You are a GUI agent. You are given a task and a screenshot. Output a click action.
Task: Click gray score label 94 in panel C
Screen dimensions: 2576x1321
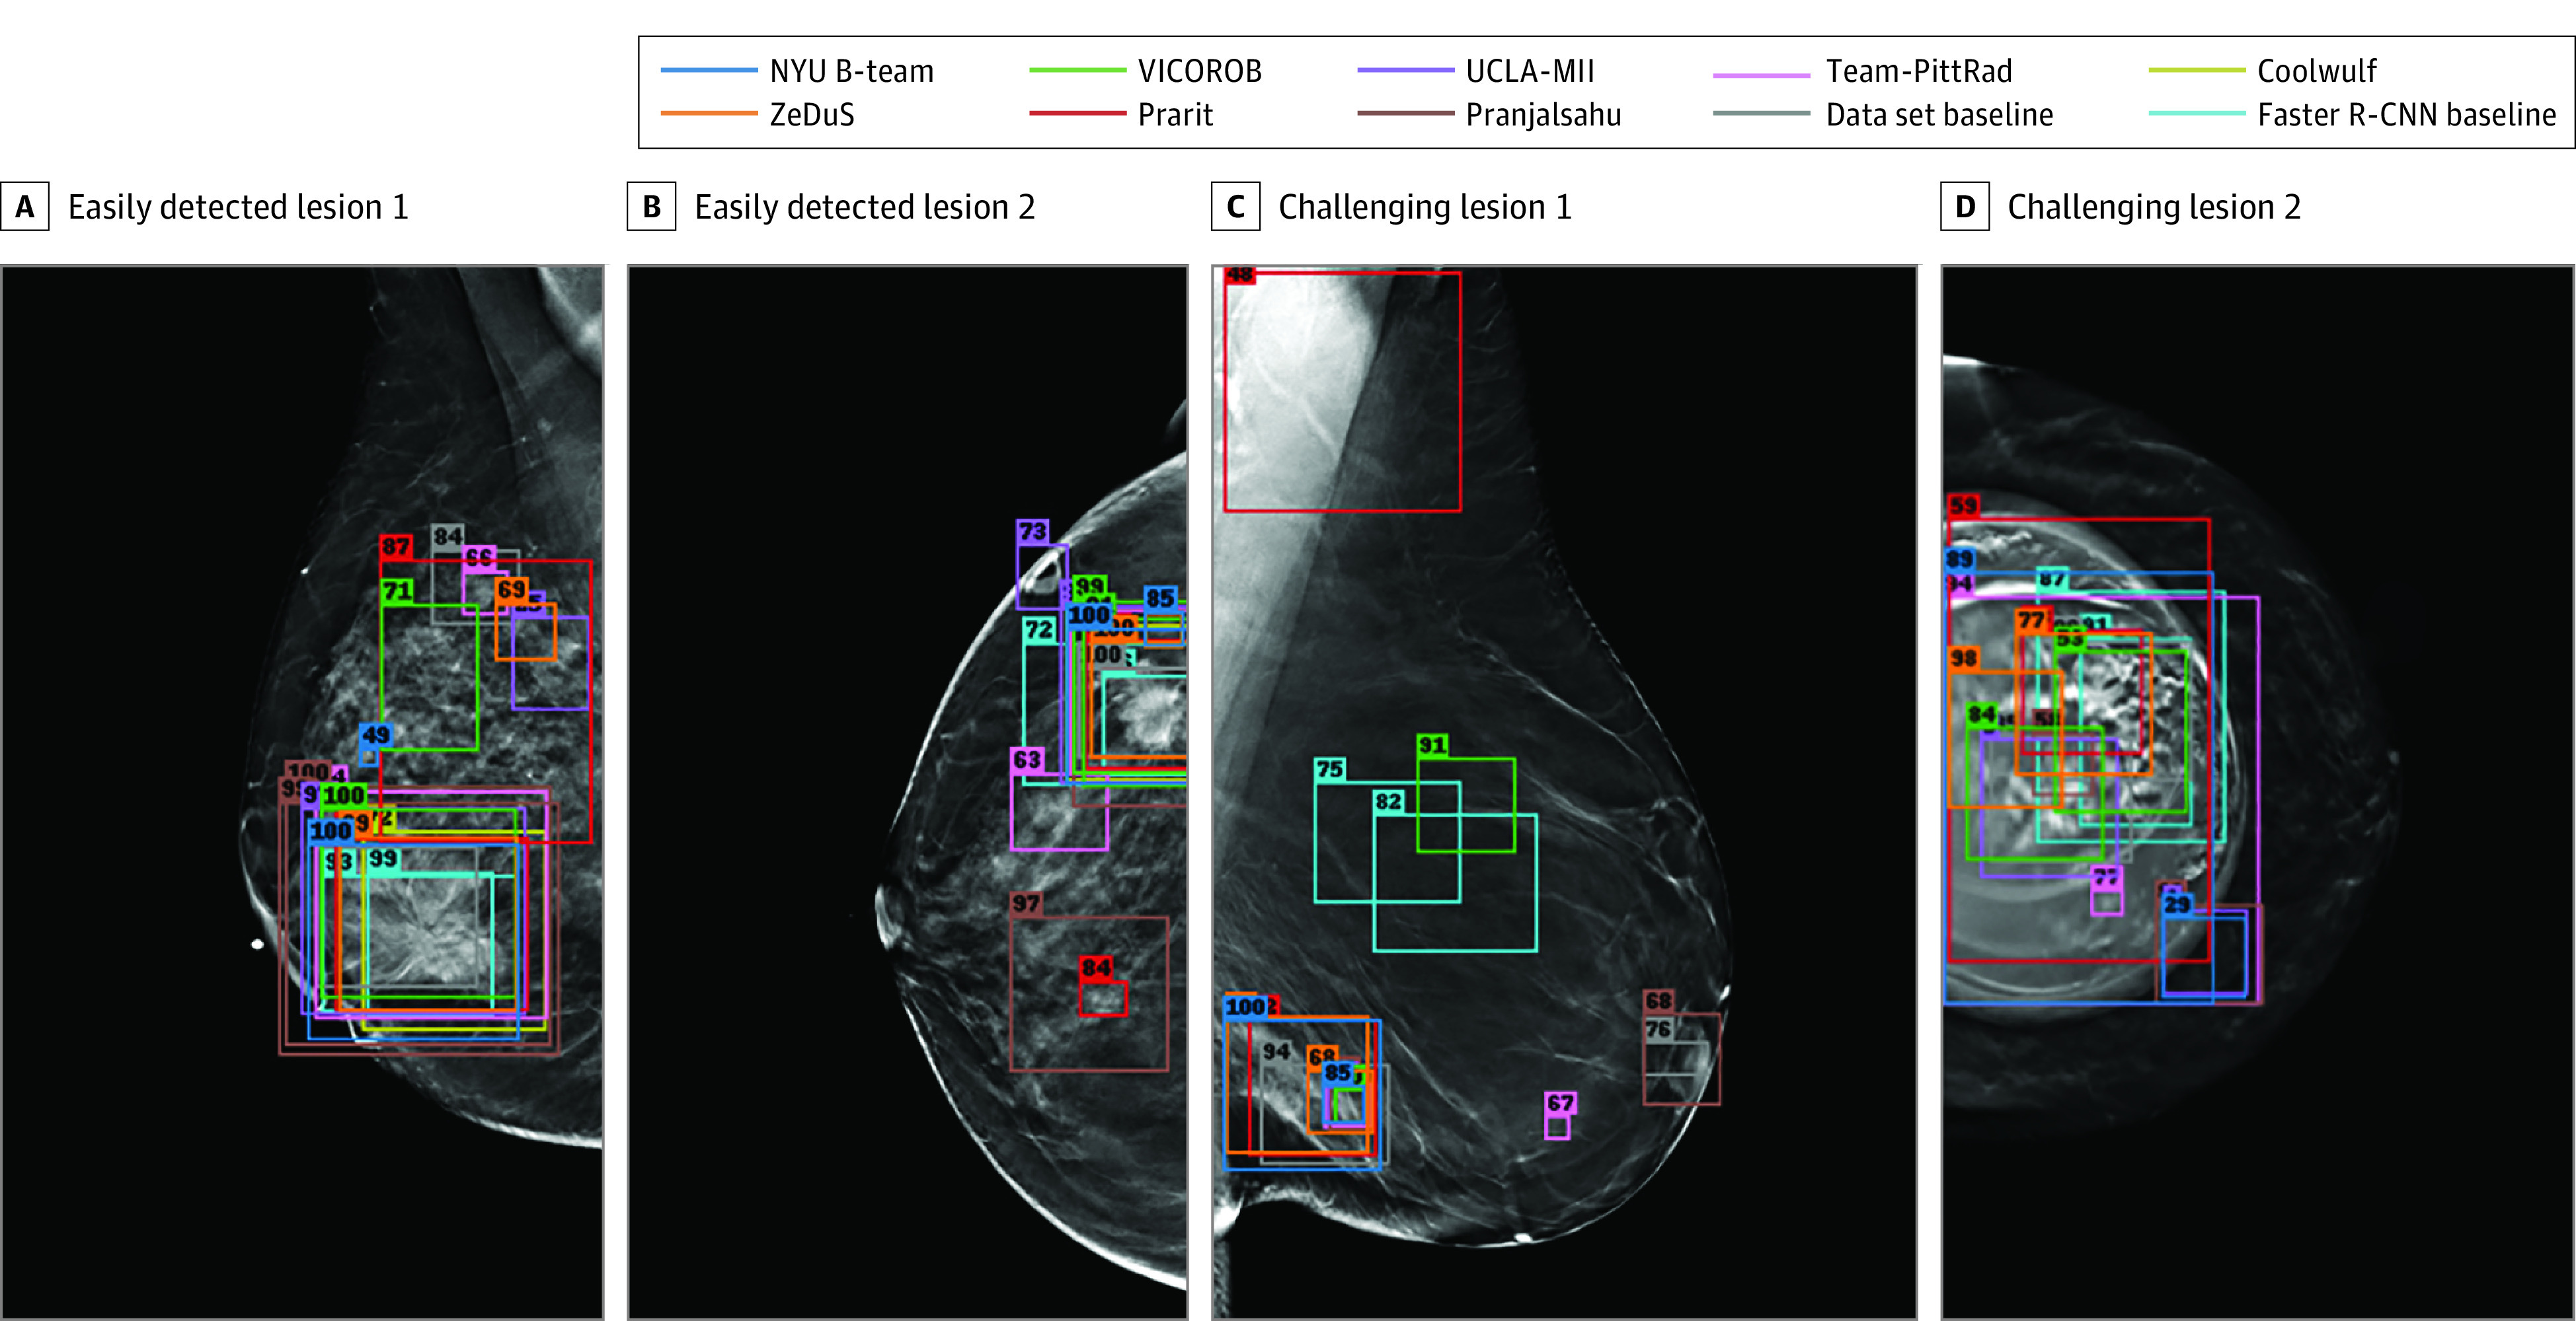(1276, 1052)
